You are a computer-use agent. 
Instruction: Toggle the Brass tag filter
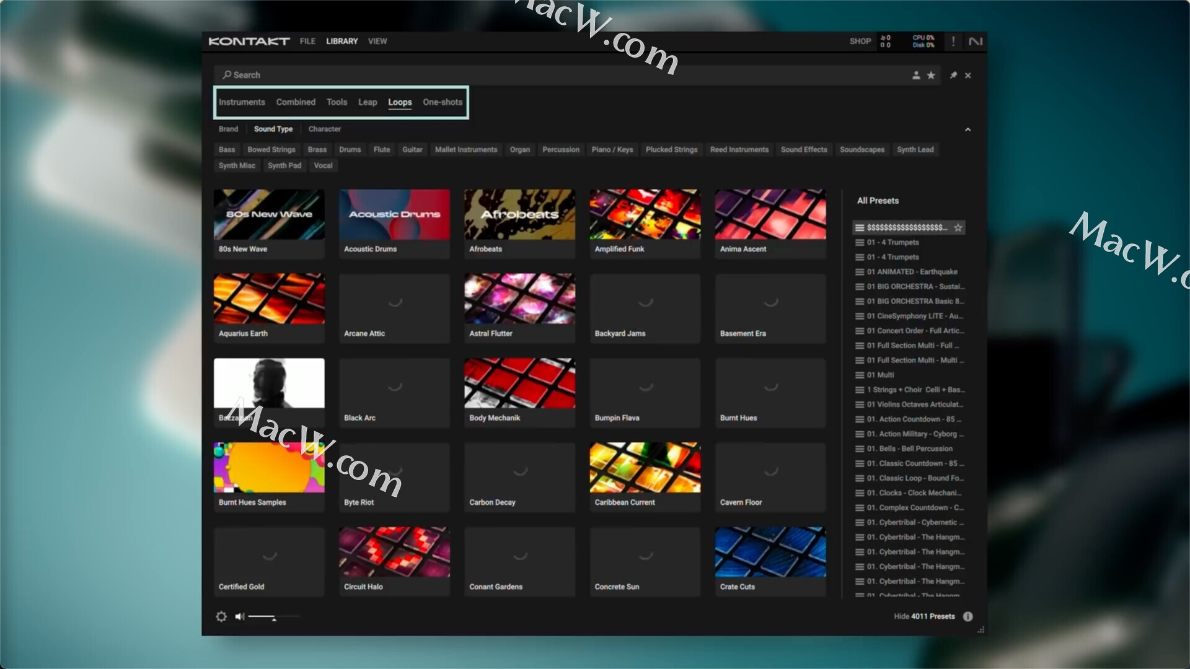pos(317,149)
